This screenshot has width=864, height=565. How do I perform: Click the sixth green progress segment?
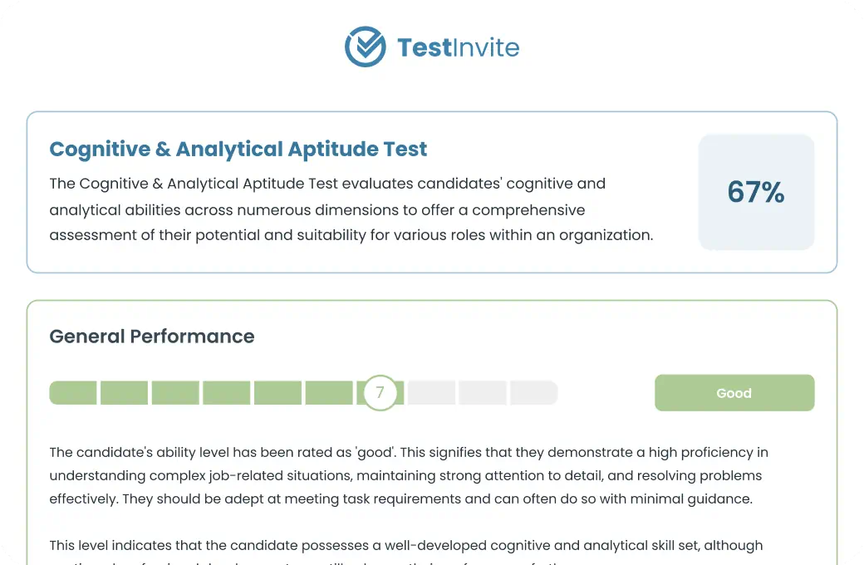[329, 392]
